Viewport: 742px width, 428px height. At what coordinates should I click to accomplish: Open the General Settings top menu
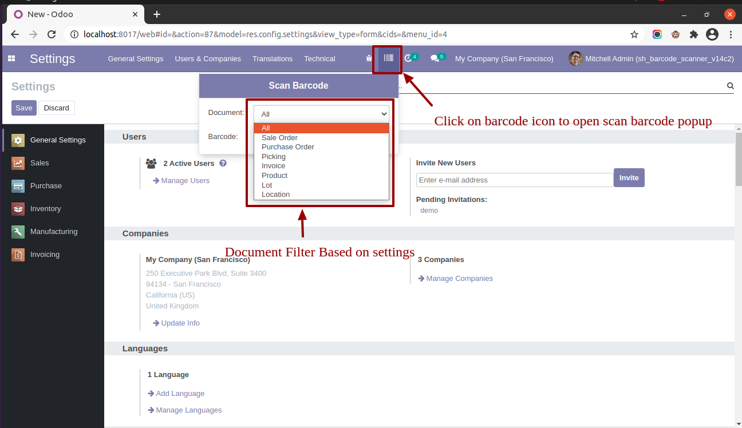[136, 58]
